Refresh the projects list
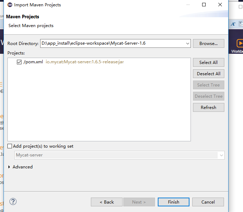Viewport: 243px width, 212px height. point(208,108)
